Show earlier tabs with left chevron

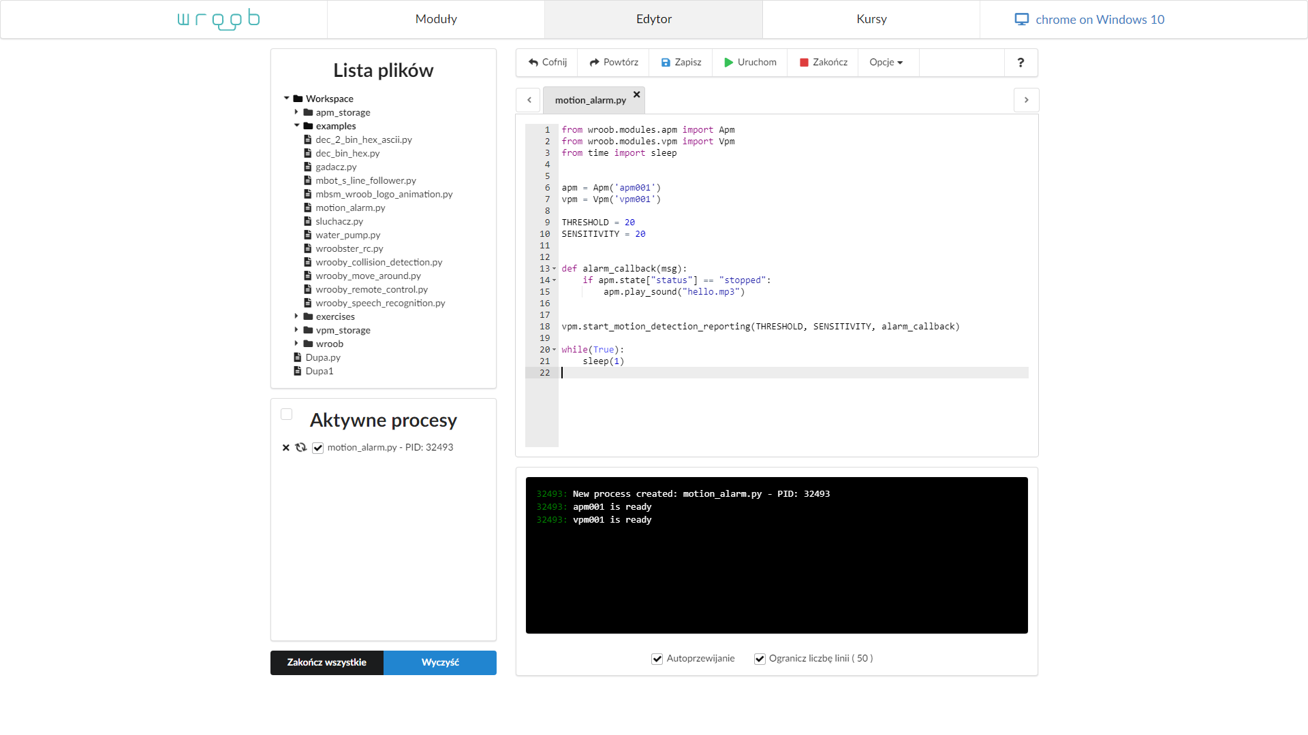[x=529, y=100]
